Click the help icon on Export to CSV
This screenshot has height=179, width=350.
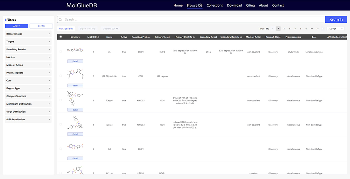pos(94,29)
